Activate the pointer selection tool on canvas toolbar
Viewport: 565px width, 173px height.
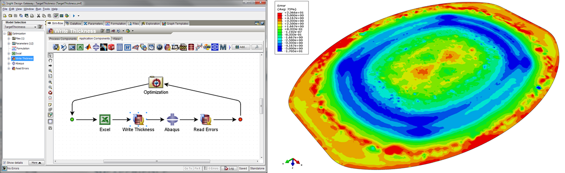pyautogui.click(x=50, y=55)
